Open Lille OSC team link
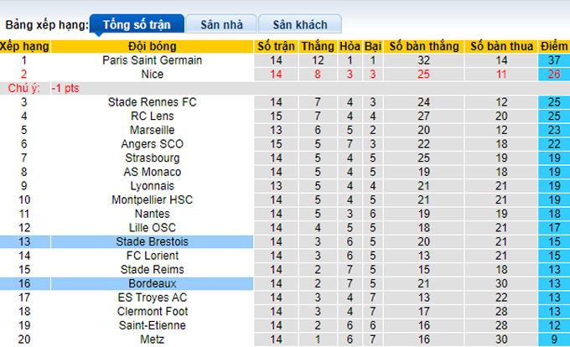The height and width of the screenshot is (347, 570). [153, 228]
